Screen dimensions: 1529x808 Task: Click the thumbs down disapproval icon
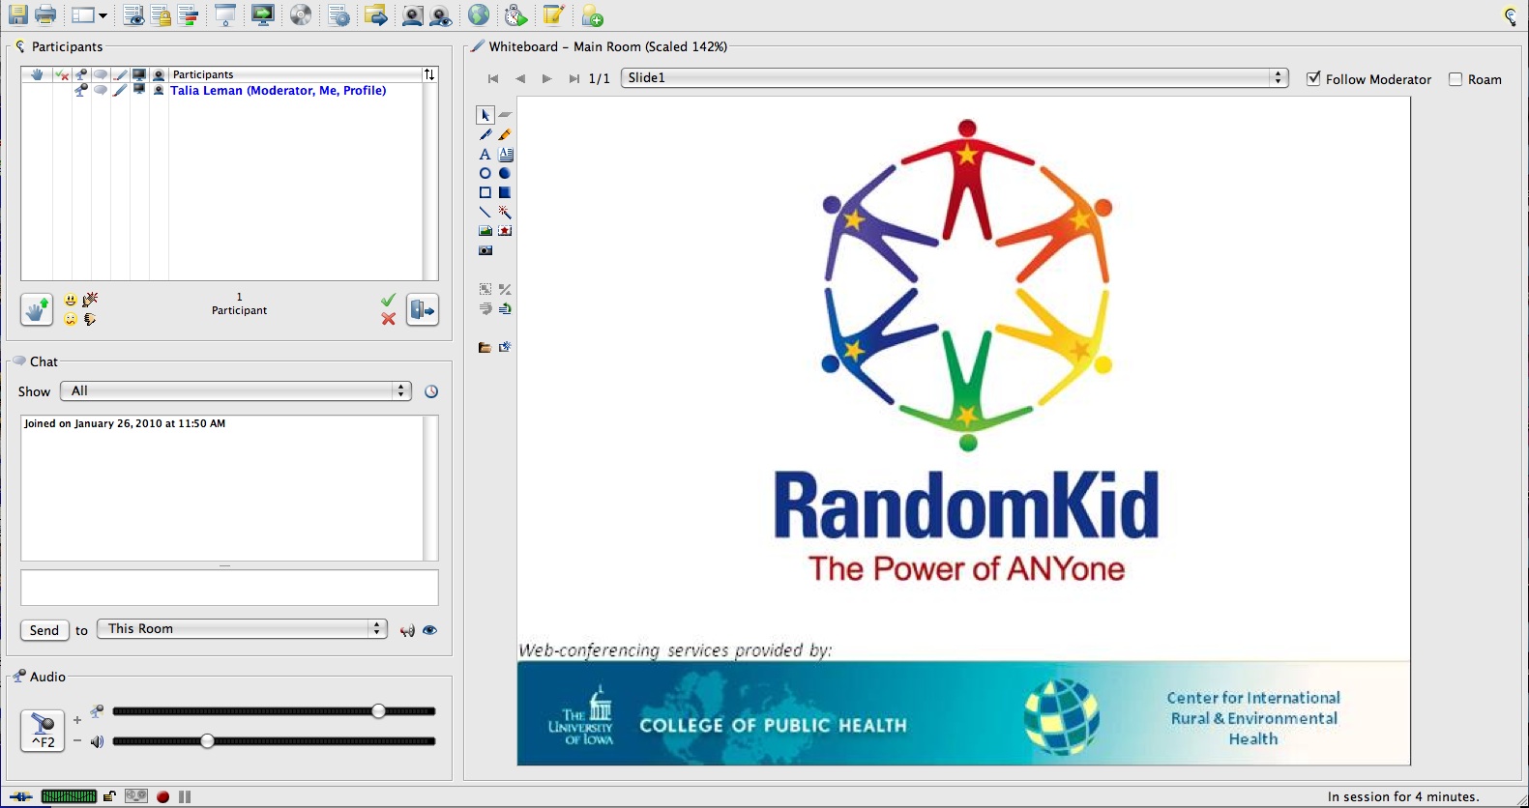click(90, 319)
